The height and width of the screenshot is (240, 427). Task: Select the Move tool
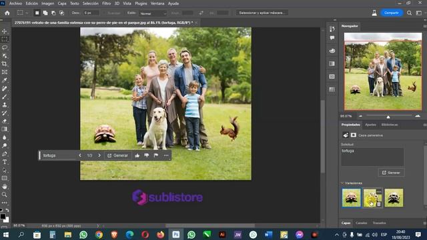coord(5,31)
